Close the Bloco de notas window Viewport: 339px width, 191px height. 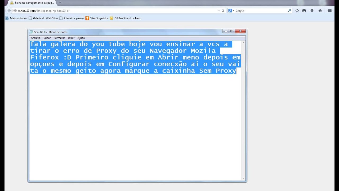240,31
